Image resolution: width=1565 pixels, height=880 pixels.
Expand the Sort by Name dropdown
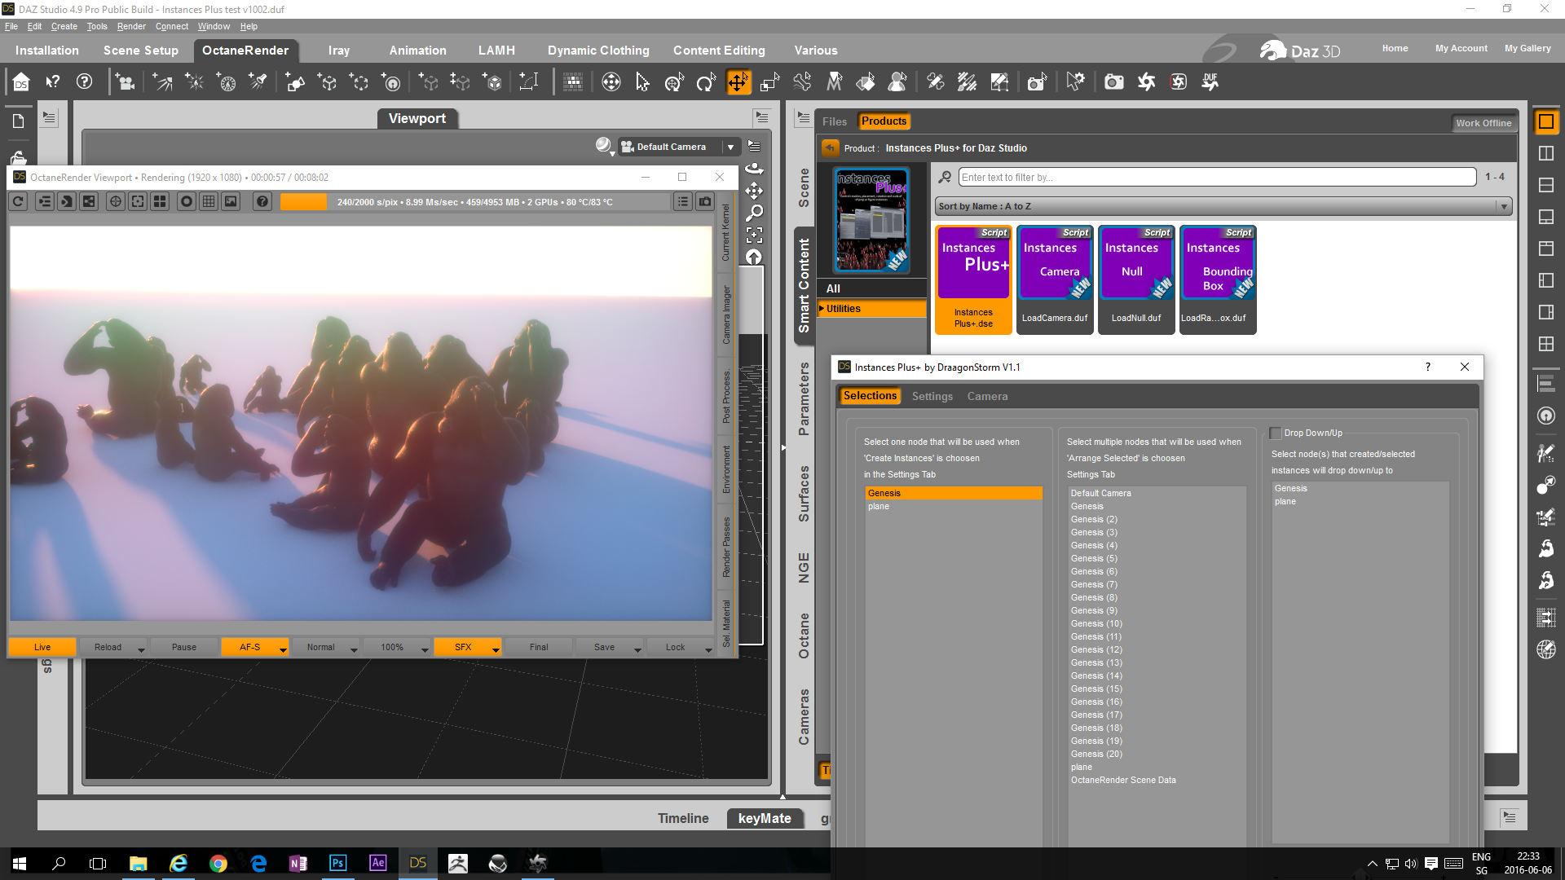pyautogui.click(x=1504, y=206)
